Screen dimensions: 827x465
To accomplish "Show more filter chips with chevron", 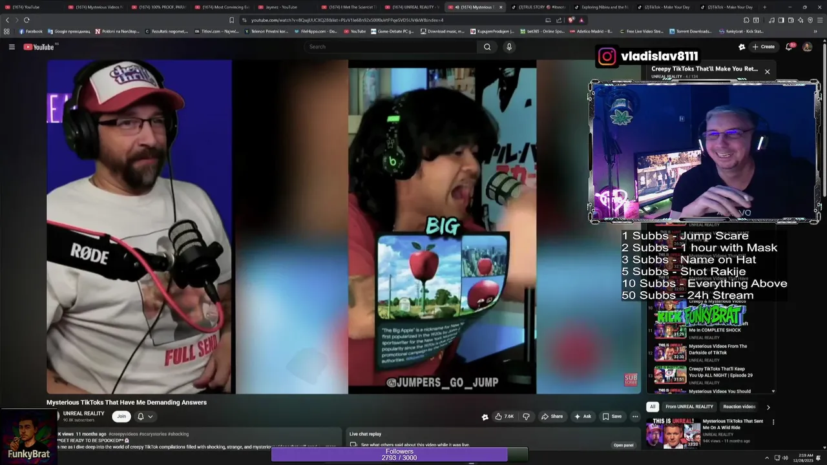I will [x=768, y=407].
